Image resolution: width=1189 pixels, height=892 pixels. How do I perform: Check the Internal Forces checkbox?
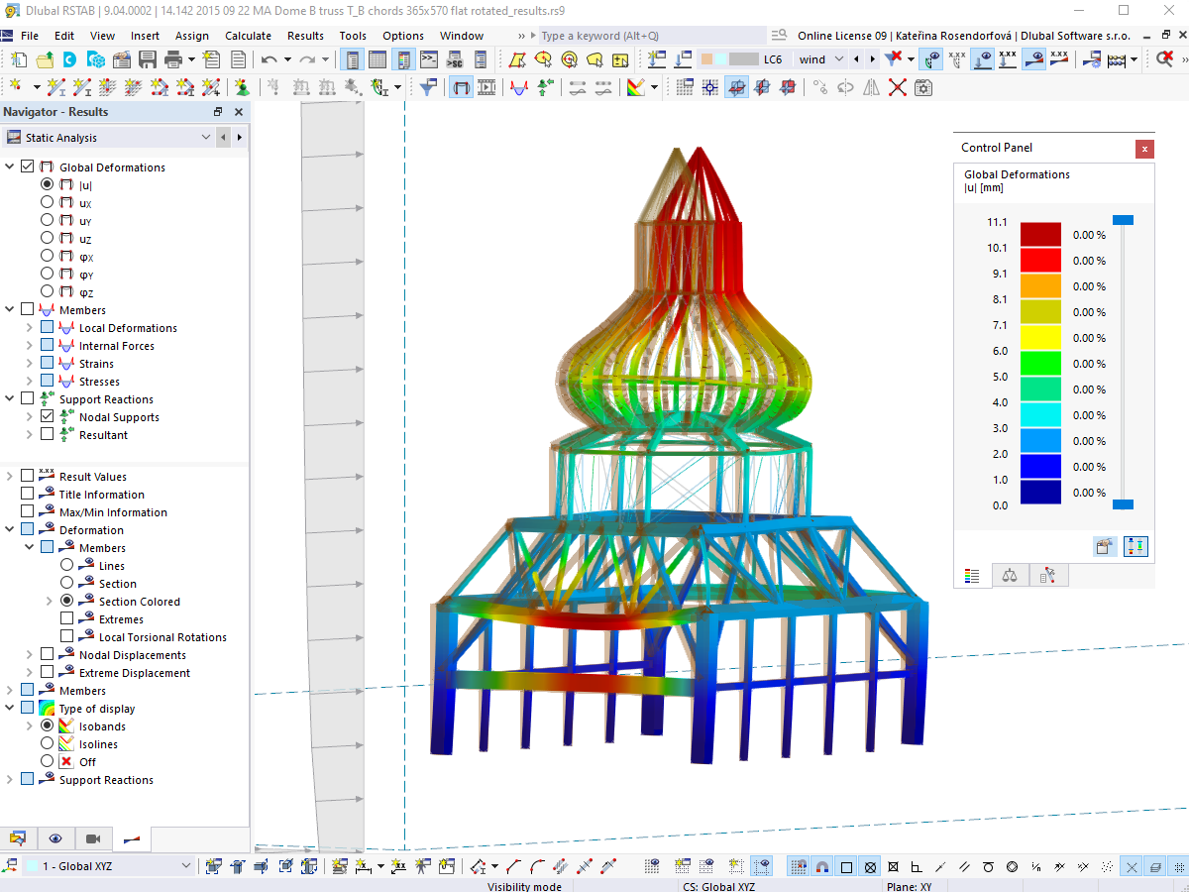click(x=47, y=345)
